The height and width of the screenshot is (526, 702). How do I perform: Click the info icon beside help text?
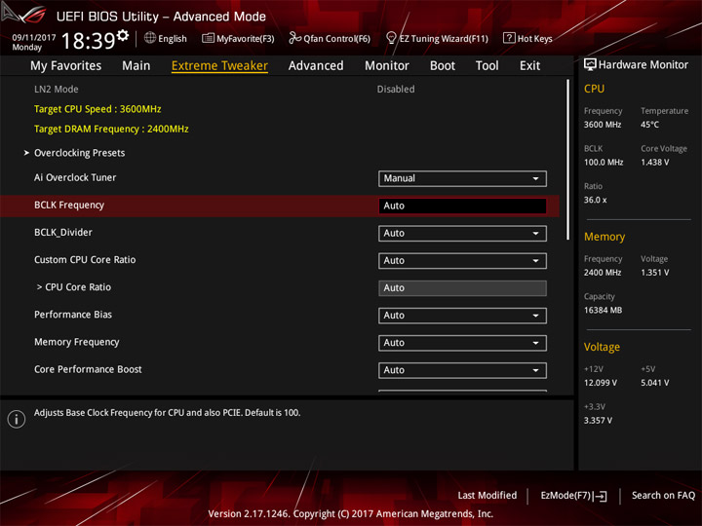(x=17, y=419)
